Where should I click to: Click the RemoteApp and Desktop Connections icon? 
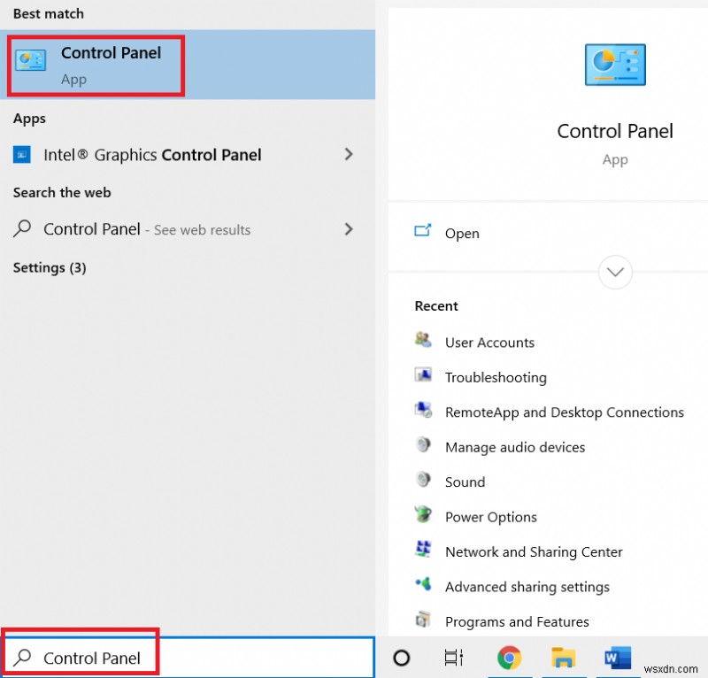[423, 409]
